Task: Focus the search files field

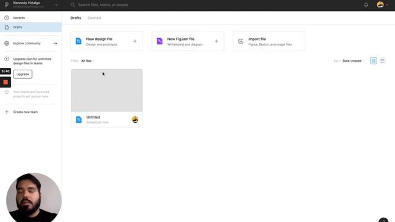Action: (x=103, y=5)
